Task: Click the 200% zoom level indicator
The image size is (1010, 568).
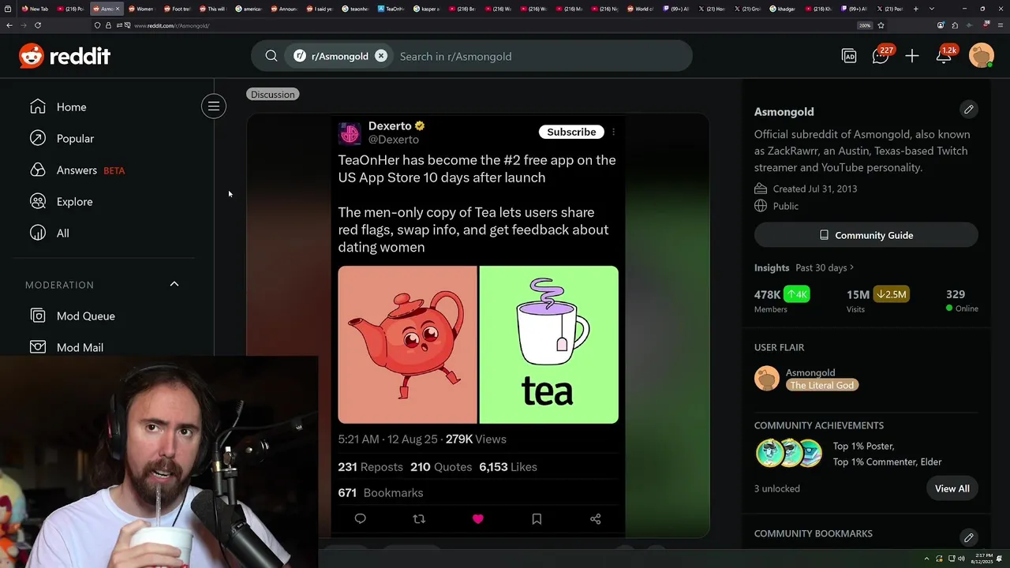Action: [x=865, y=25]
